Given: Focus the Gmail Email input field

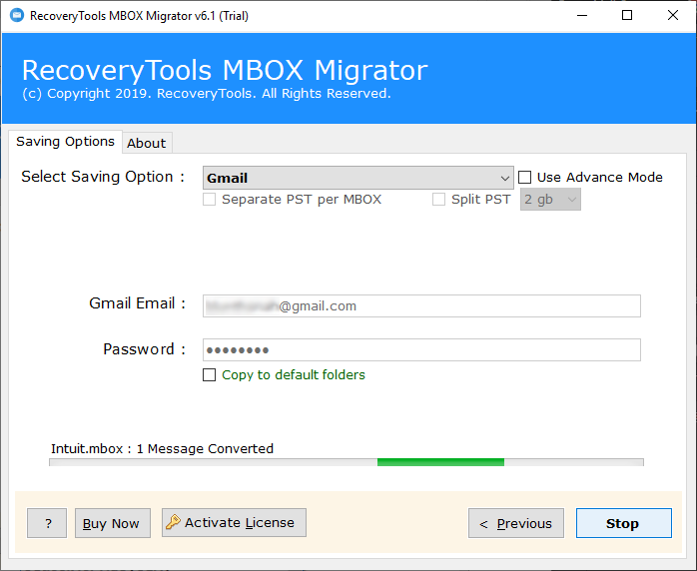Looking at the screenshot, I should coord(421,305).
